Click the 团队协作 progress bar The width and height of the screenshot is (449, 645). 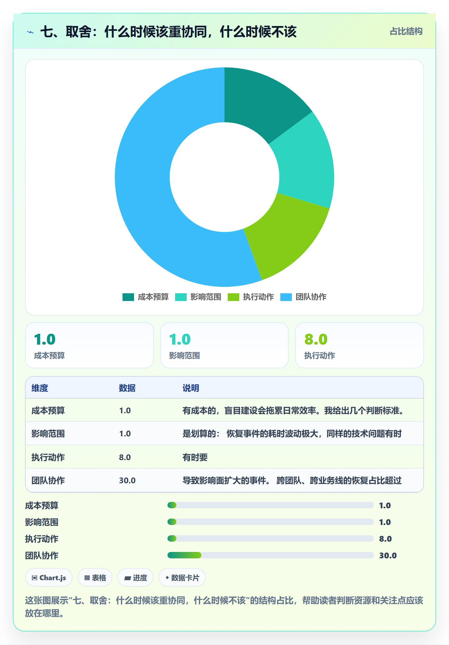tap(270, 555)
